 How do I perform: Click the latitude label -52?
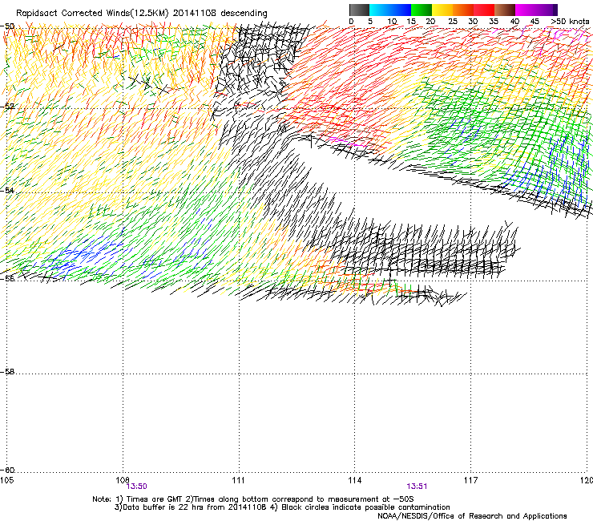click(7, 107)
